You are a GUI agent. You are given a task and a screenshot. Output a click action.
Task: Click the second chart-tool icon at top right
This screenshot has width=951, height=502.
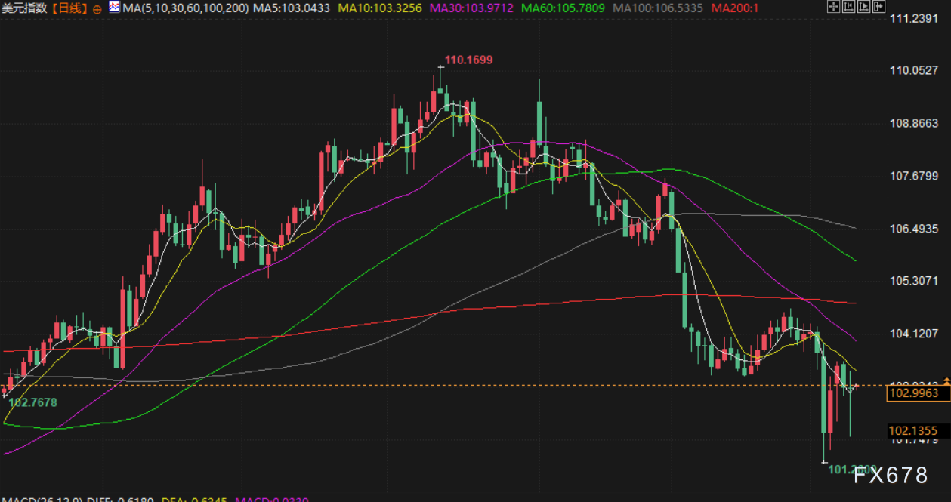(x=848, y=8)
